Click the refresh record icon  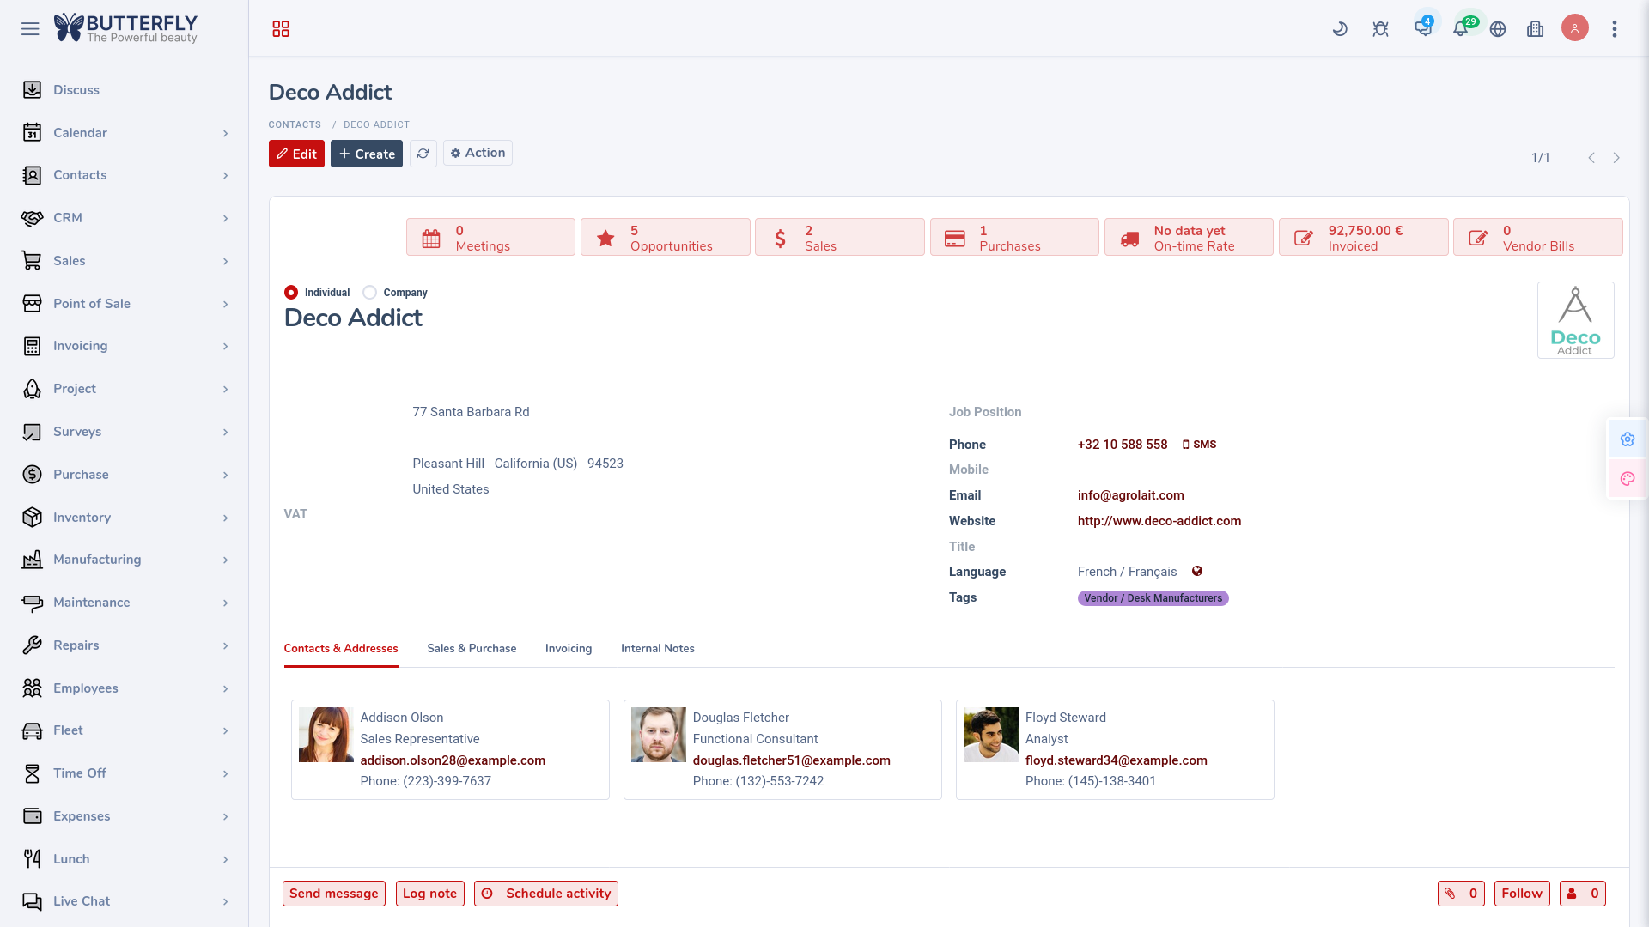(x=423, y=154)
